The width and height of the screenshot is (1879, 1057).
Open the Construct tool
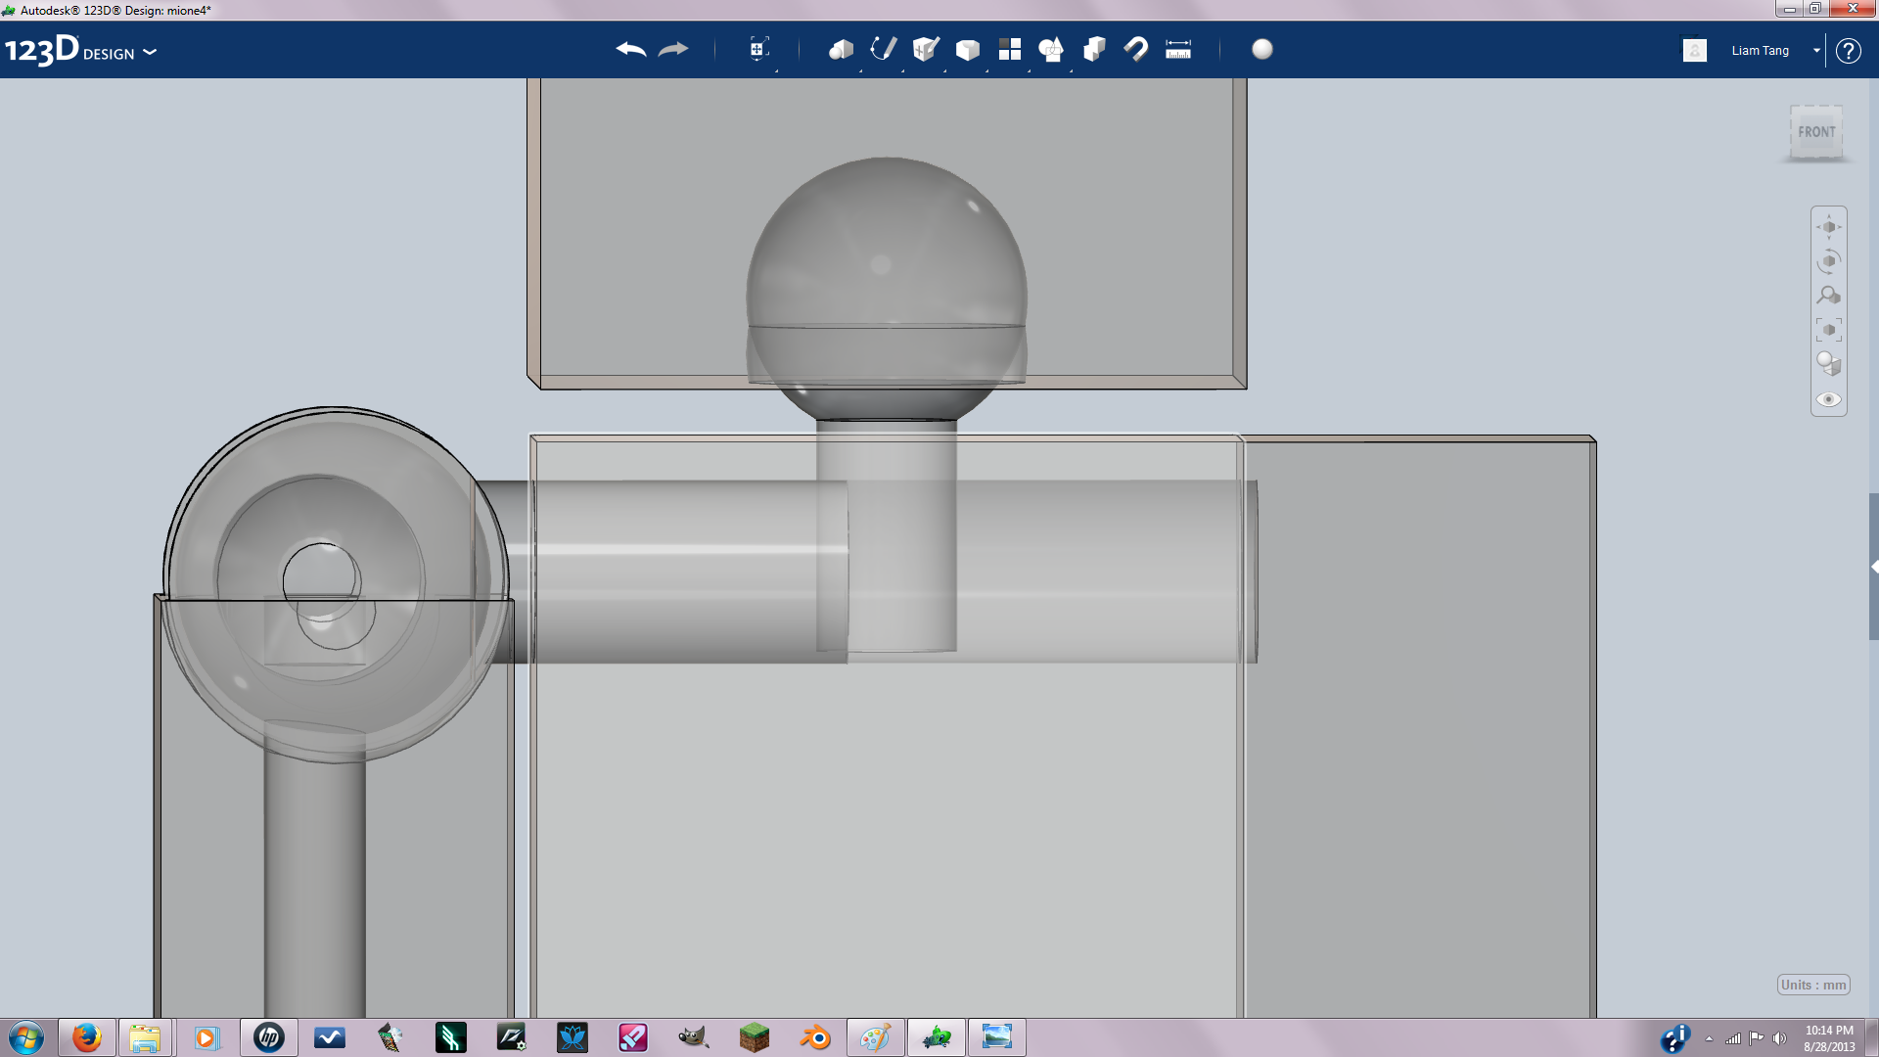click(x=926, y=49)
